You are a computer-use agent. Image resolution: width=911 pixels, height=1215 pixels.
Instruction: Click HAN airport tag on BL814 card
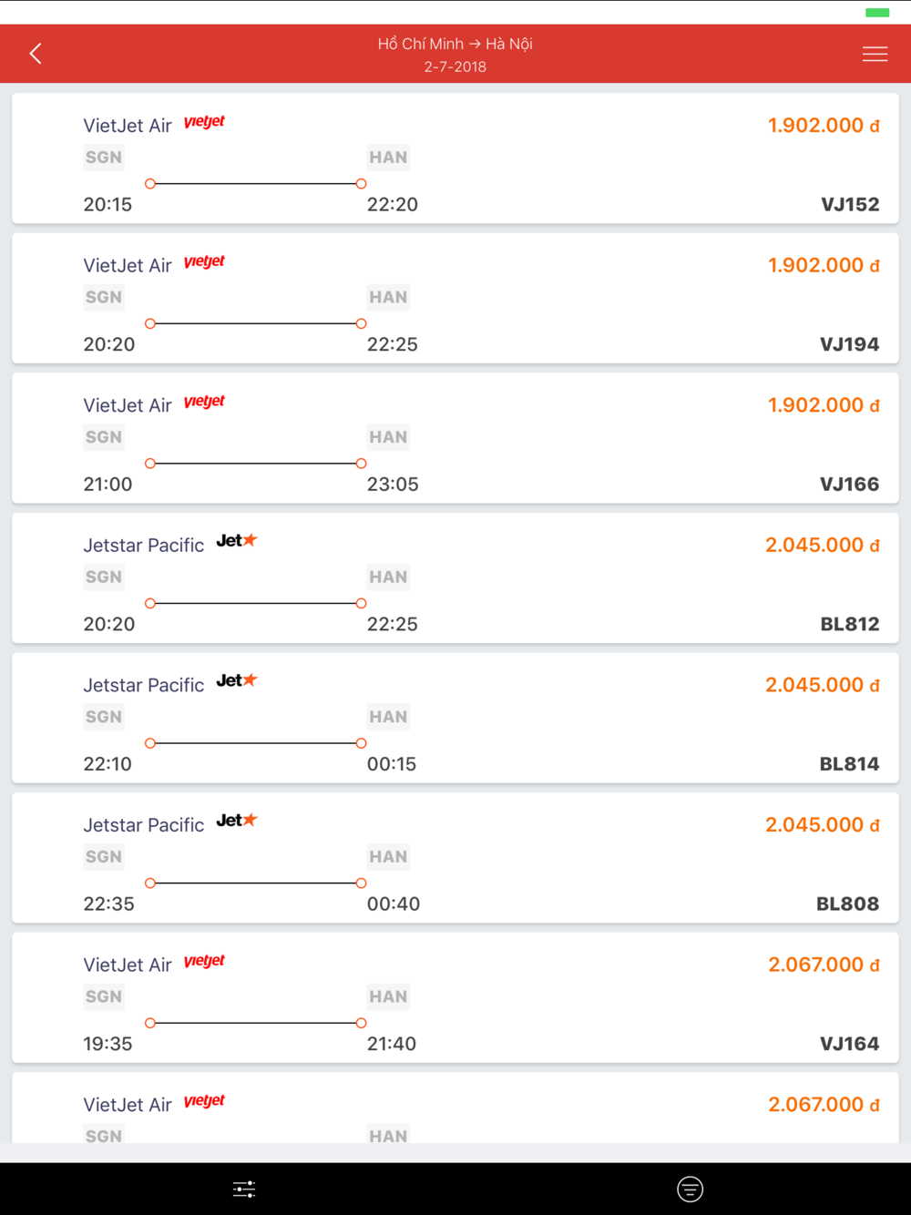(388, 717)
